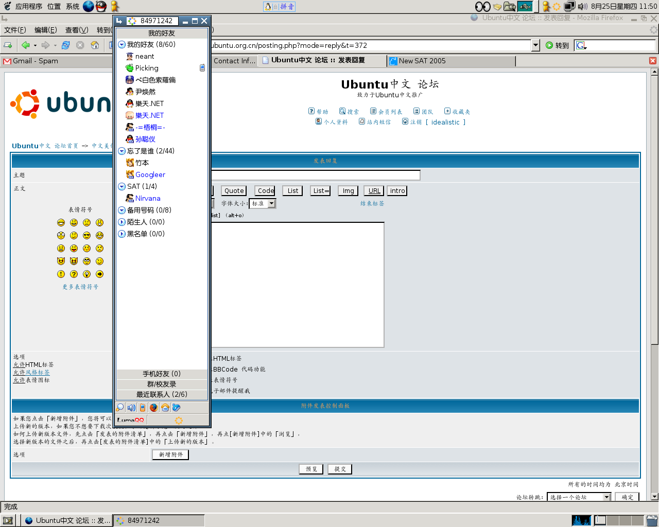The height and width of the screenshot is (527, 659).
Task: Insert the arrow emoticon
Action: tap(100, 274)
